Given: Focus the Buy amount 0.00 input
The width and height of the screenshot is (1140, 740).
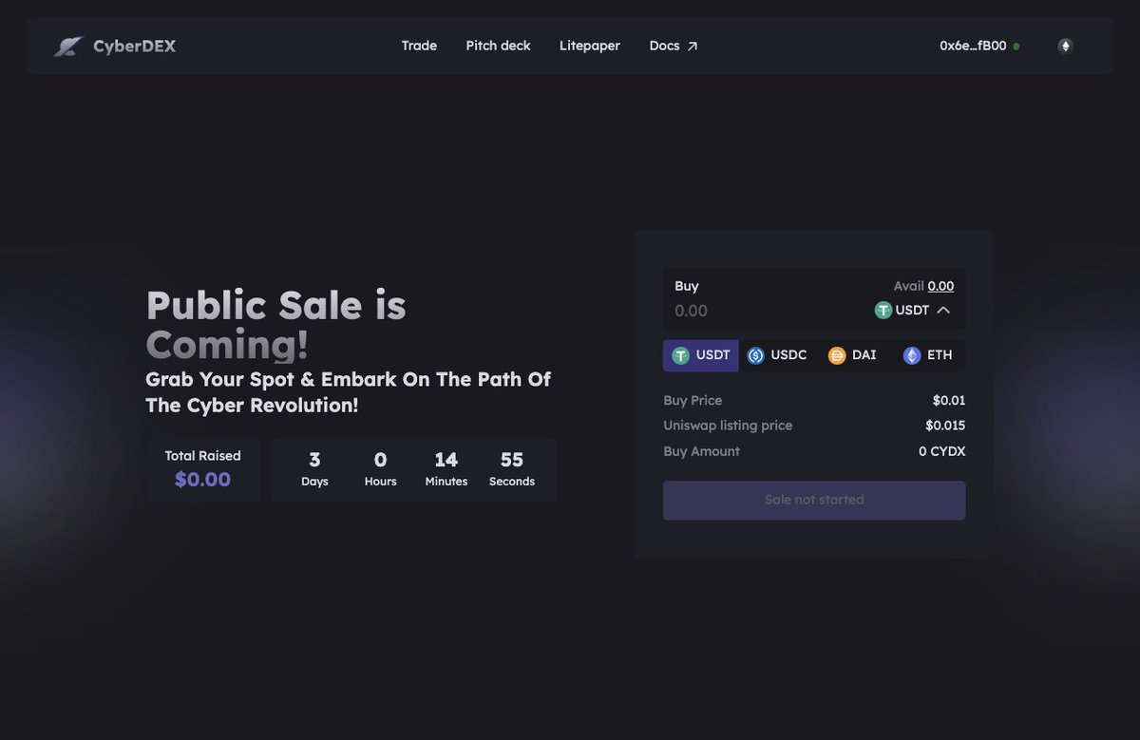Looking at the screenshot, I should pos(692,311).
